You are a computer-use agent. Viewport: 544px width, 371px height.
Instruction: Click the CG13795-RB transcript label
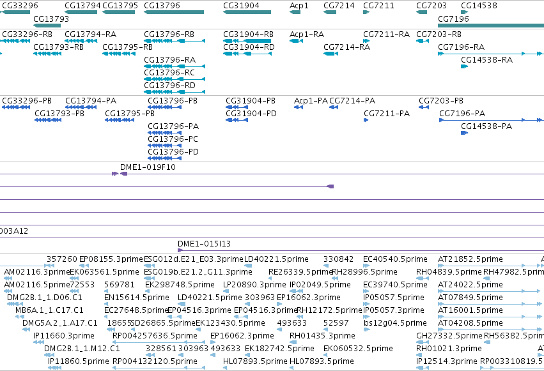(x=127, y=47)
